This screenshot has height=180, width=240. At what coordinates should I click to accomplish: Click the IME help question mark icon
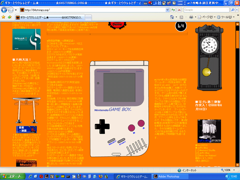[174, 3]
